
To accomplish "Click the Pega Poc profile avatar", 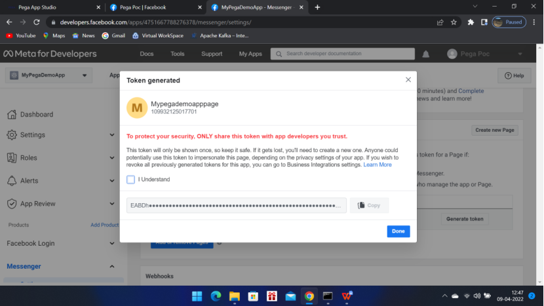I will click(452, 54).
